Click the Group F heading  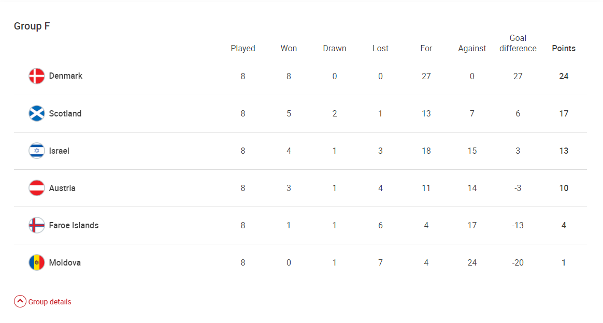pos(32,26)
